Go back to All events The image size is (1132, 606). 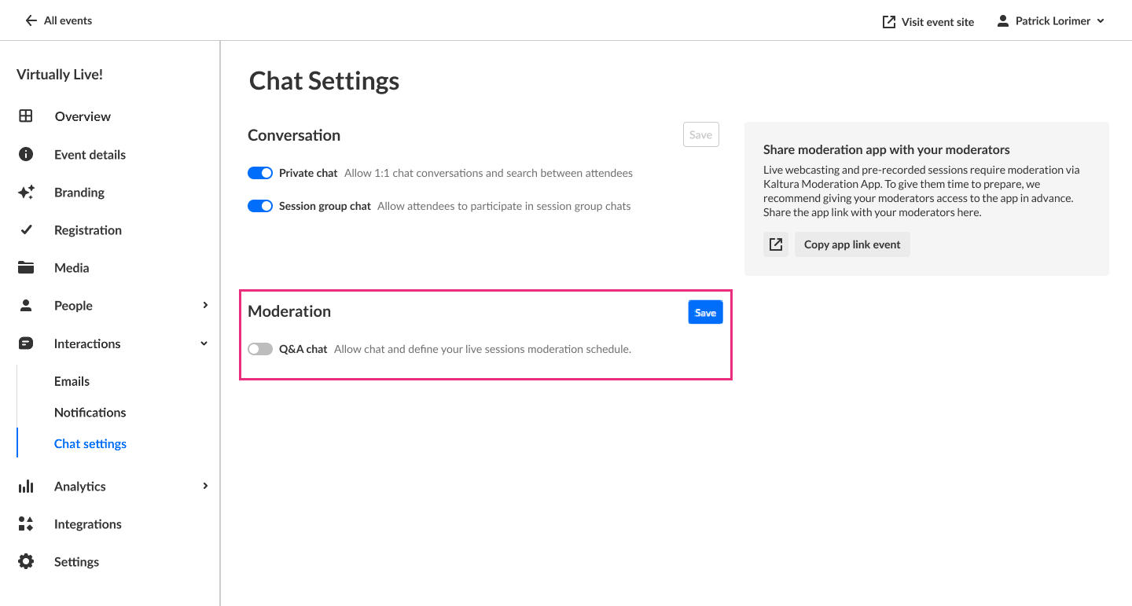[x=59, y=21]
